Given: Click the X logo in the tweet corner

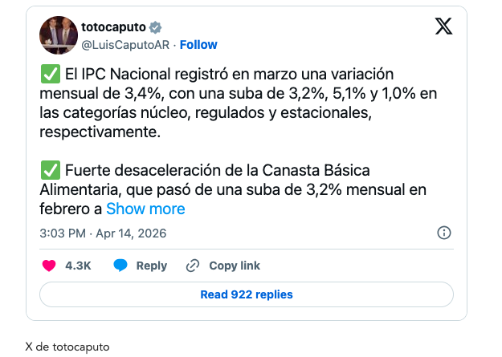Looking at the screenshot, I should click(443, 26).
